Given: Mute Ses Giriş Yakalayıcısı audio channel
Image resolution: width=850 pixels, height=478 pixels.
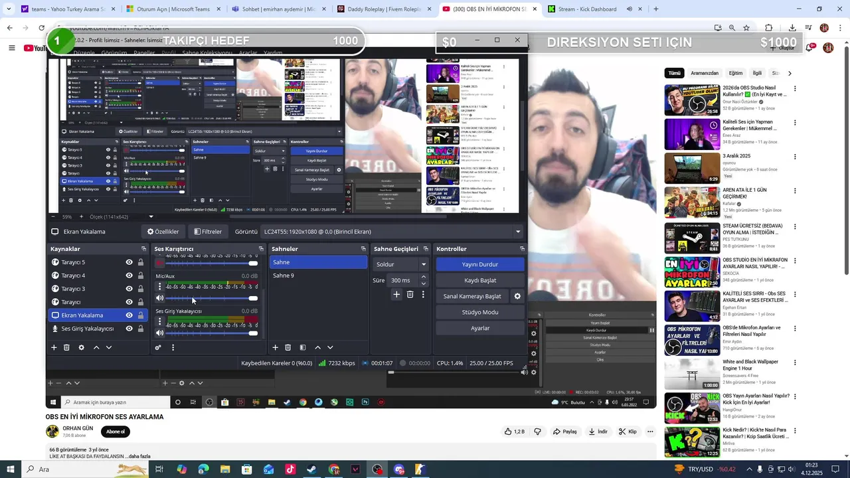Looking at the screenshot, I should [159, 333].
